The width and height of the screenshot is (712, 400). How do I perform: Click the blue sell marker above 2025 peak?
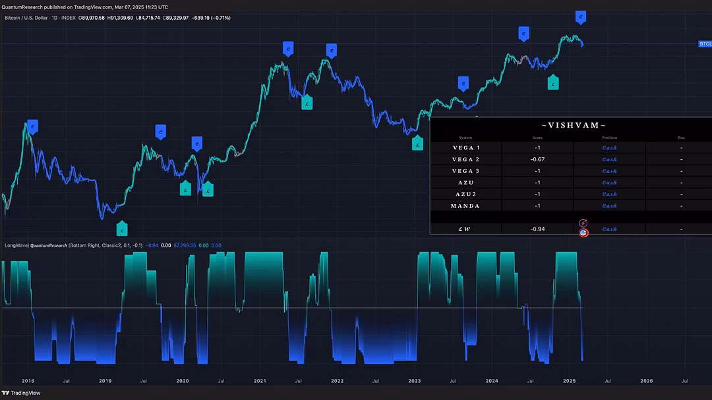pos(580,17)
